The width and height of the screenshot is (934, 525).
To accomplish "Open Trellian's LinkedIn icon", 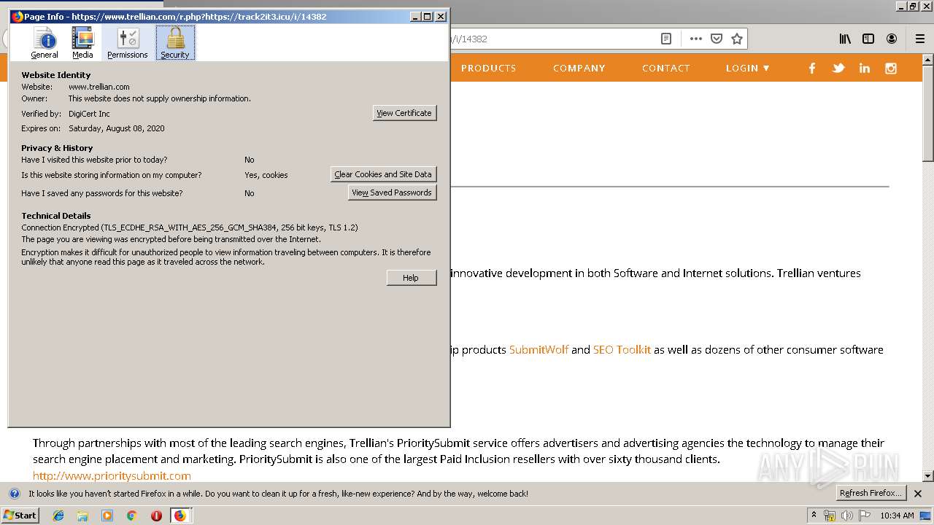I will (x=865, y=68).
